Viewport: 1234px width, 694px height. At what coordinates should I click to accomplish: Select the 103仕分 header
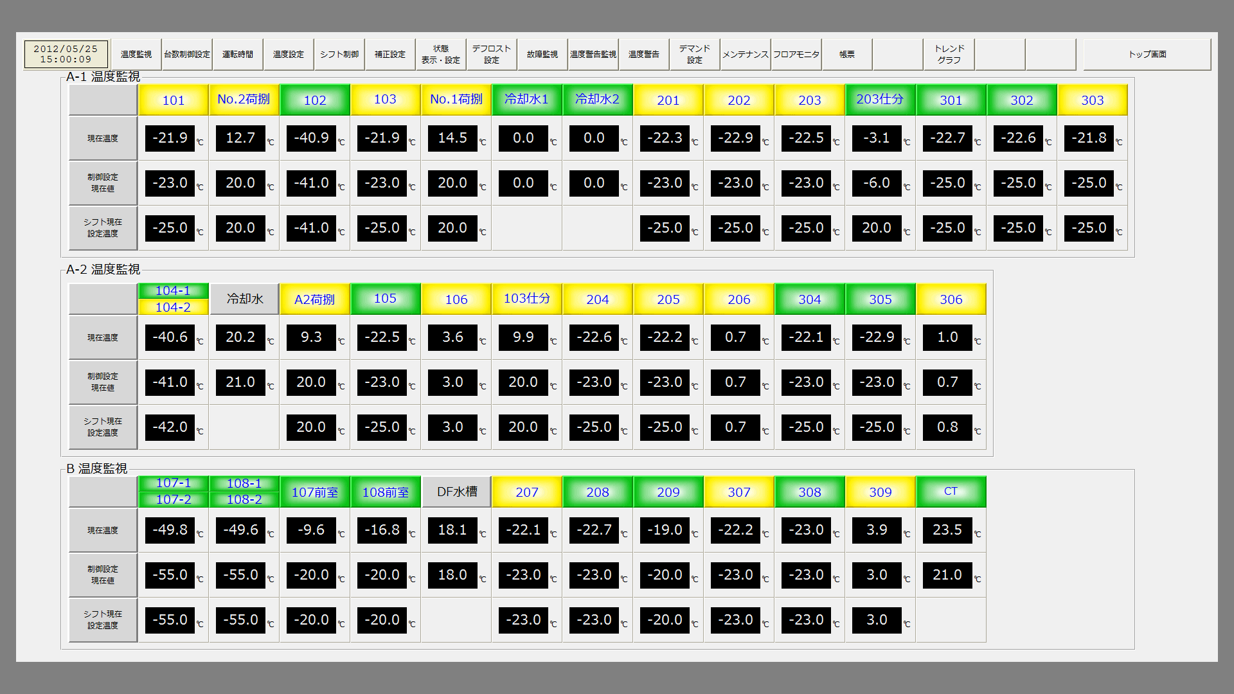(x=527, y=299)
